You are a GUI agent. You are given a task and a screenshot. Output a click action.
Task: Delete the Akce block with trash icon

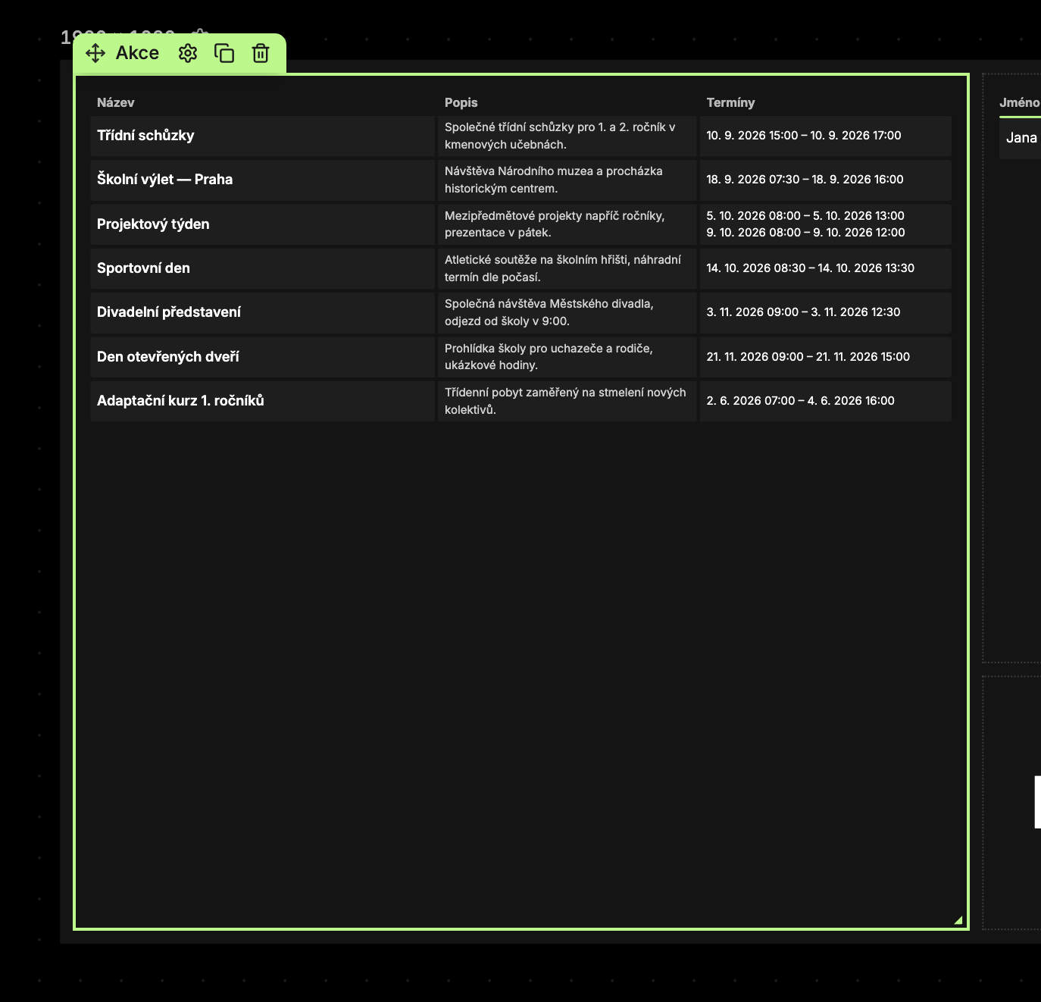tap(261, 53)
